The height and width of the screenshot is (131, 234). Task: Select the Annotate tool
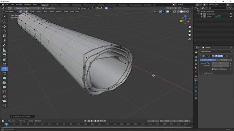[x=4, y=45]
